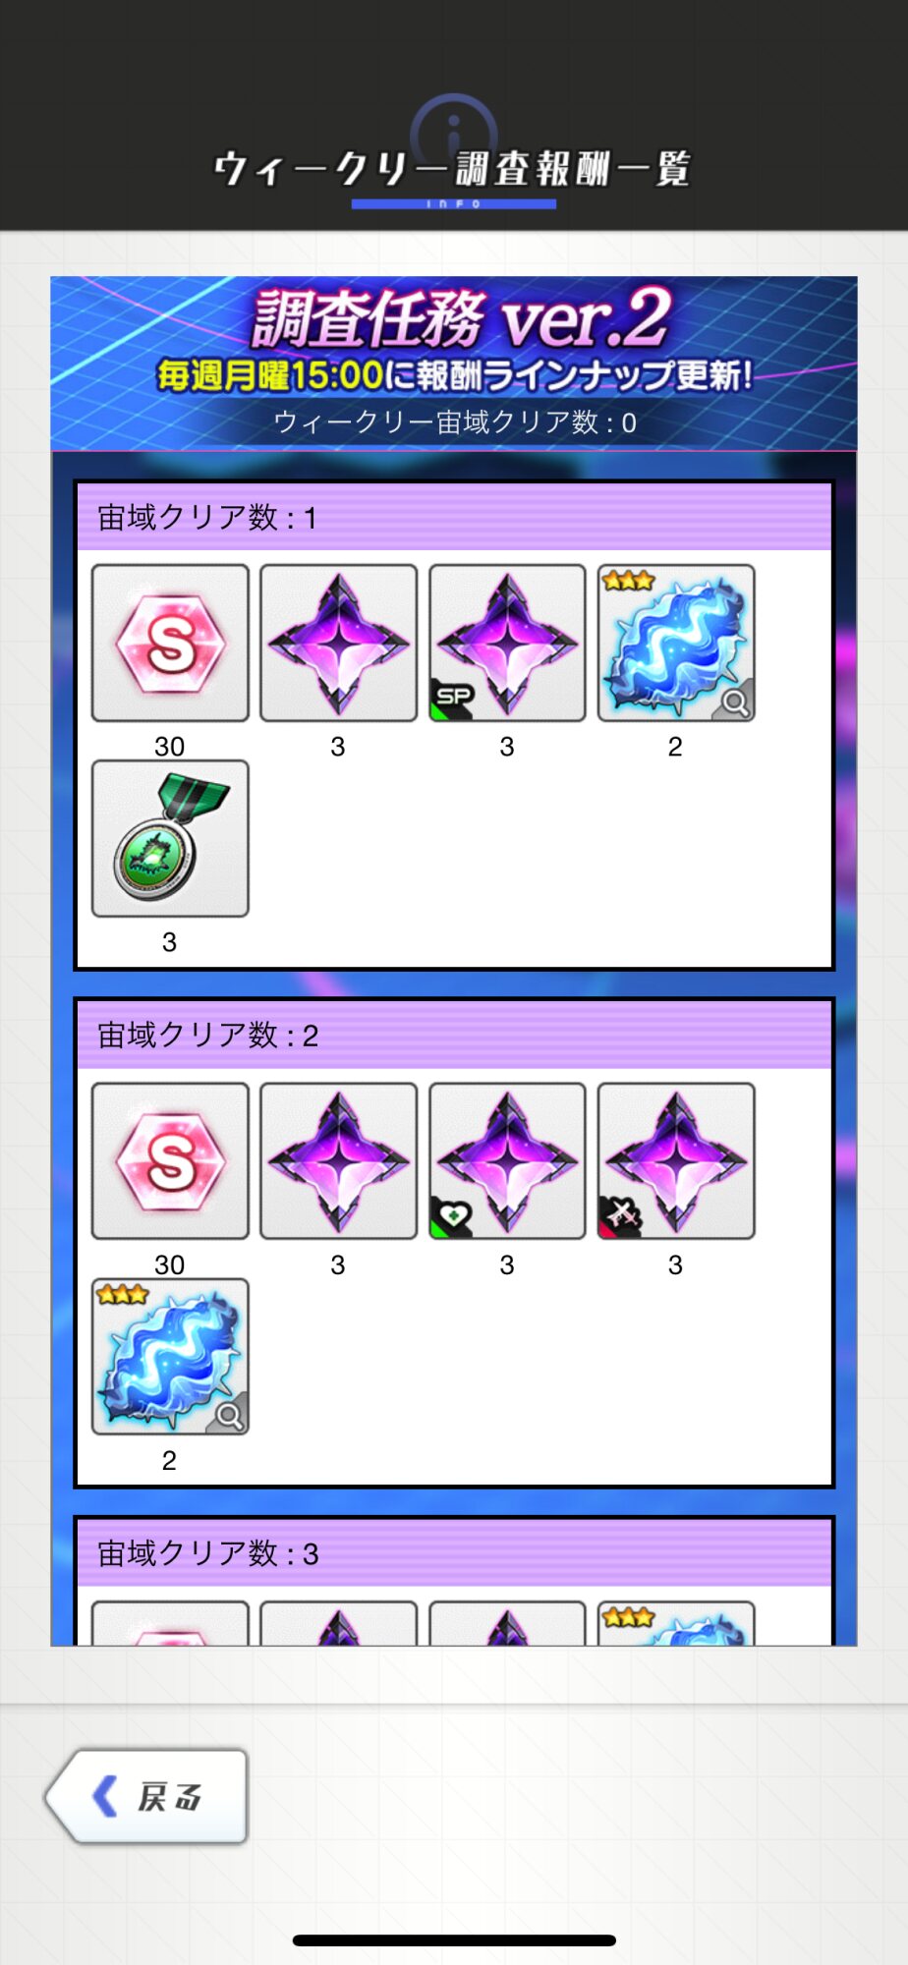Tap magnifier on clear count 1 blue wave item
The image size is (908, 1965).
tap(734, 702)
